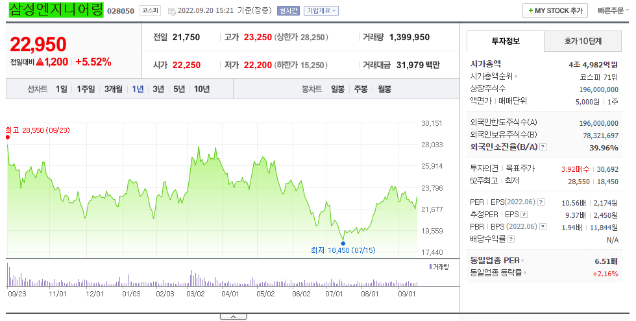Viewport: 636px width, 321px height.
Task: Open the help icon next to PER EPS(2022.06)
Action: (541, 202)
